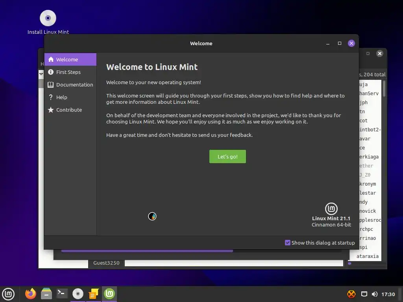Screen dimensions: 403x302
Task: Click the Install Linux Mint desktop icon
Action: (48, 22)
